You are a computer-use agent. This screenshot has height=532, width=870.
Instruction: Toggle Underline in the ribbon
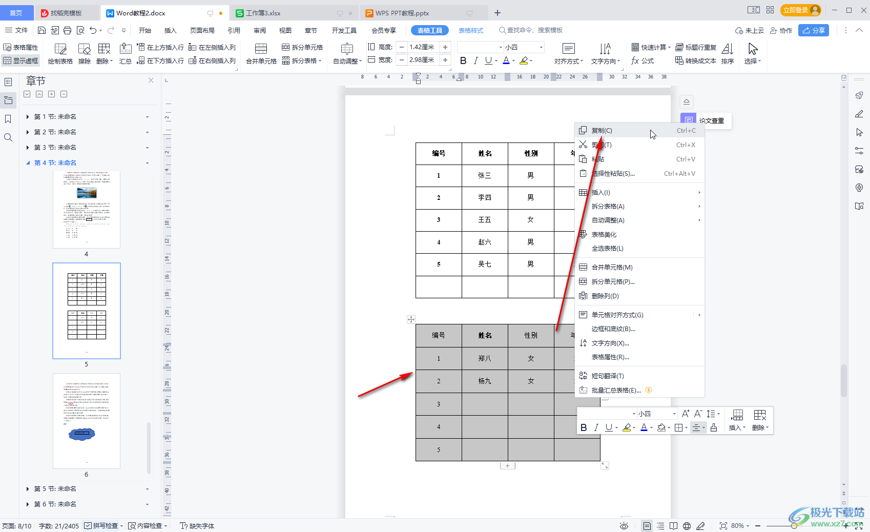pyautogui.click(x=488, y=60)
